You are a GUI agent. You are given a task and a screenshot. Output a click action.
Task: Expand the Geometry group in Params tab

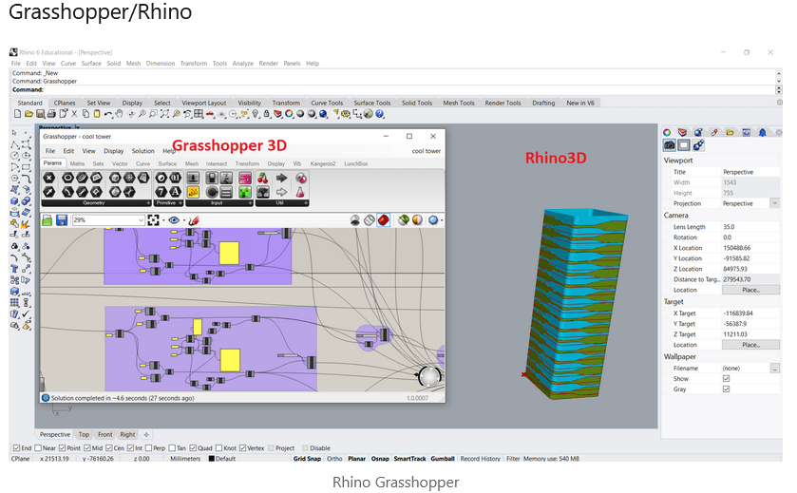tap(146, 203)
